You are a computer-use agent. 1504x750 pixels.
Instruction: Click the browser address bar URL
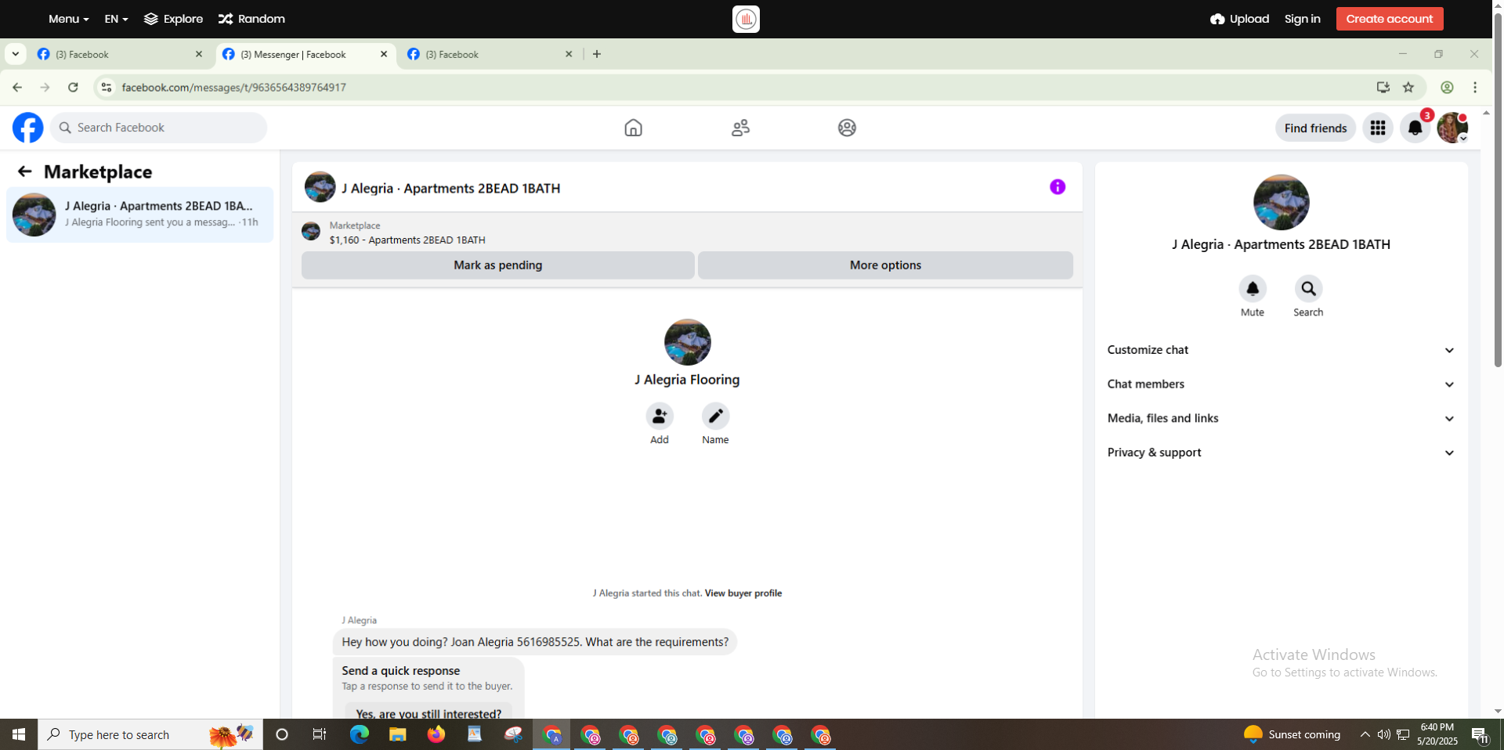click(x=234, y=88)
